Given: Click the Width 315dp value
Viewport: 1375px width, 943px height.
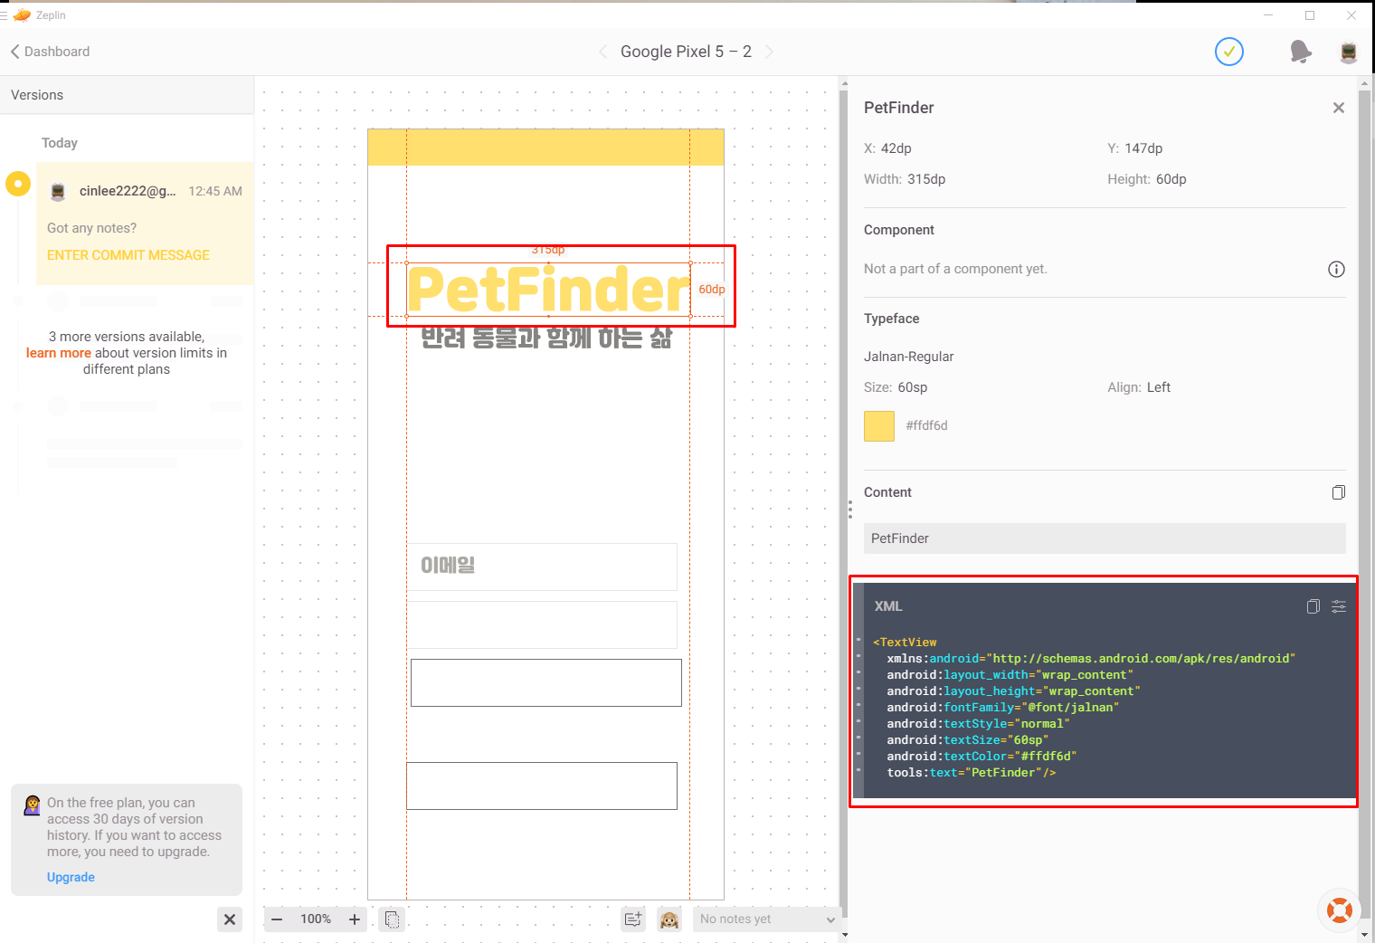Looking at the screenshot, I should pyautogui.click(x=926, y=179).
